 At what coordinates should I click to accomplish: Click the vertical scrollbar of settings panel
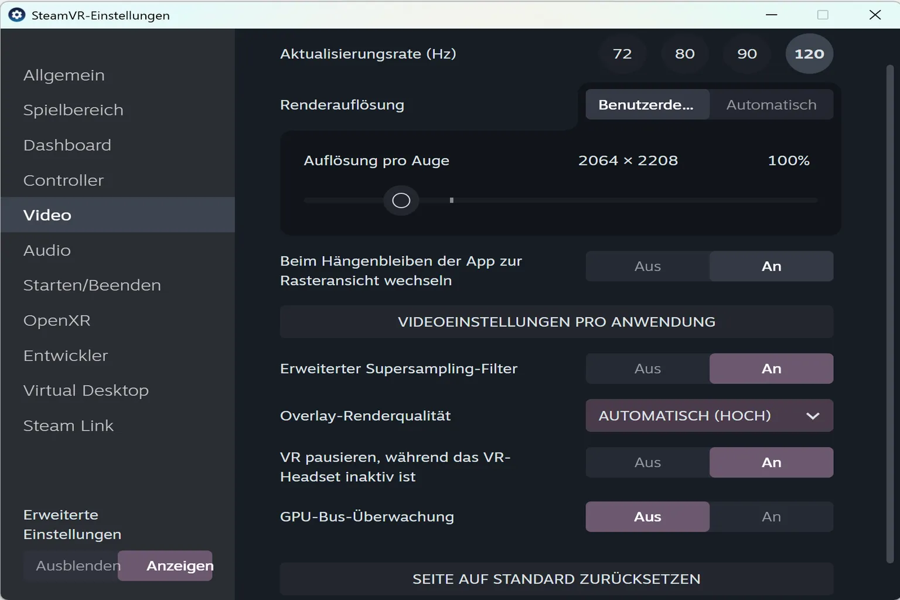click(890, 313)
